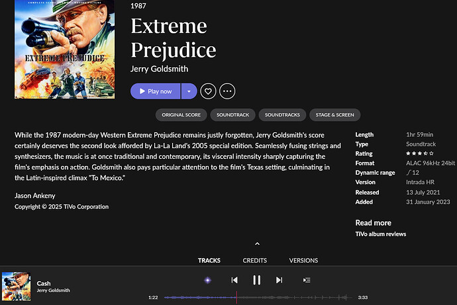Select the Original Score genre tag

pos(182,115)
